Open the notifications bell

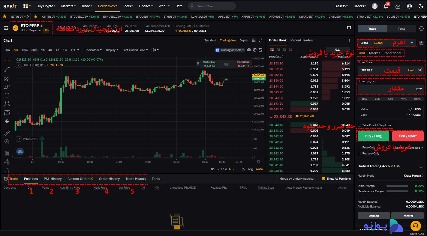tap(386, 6)
